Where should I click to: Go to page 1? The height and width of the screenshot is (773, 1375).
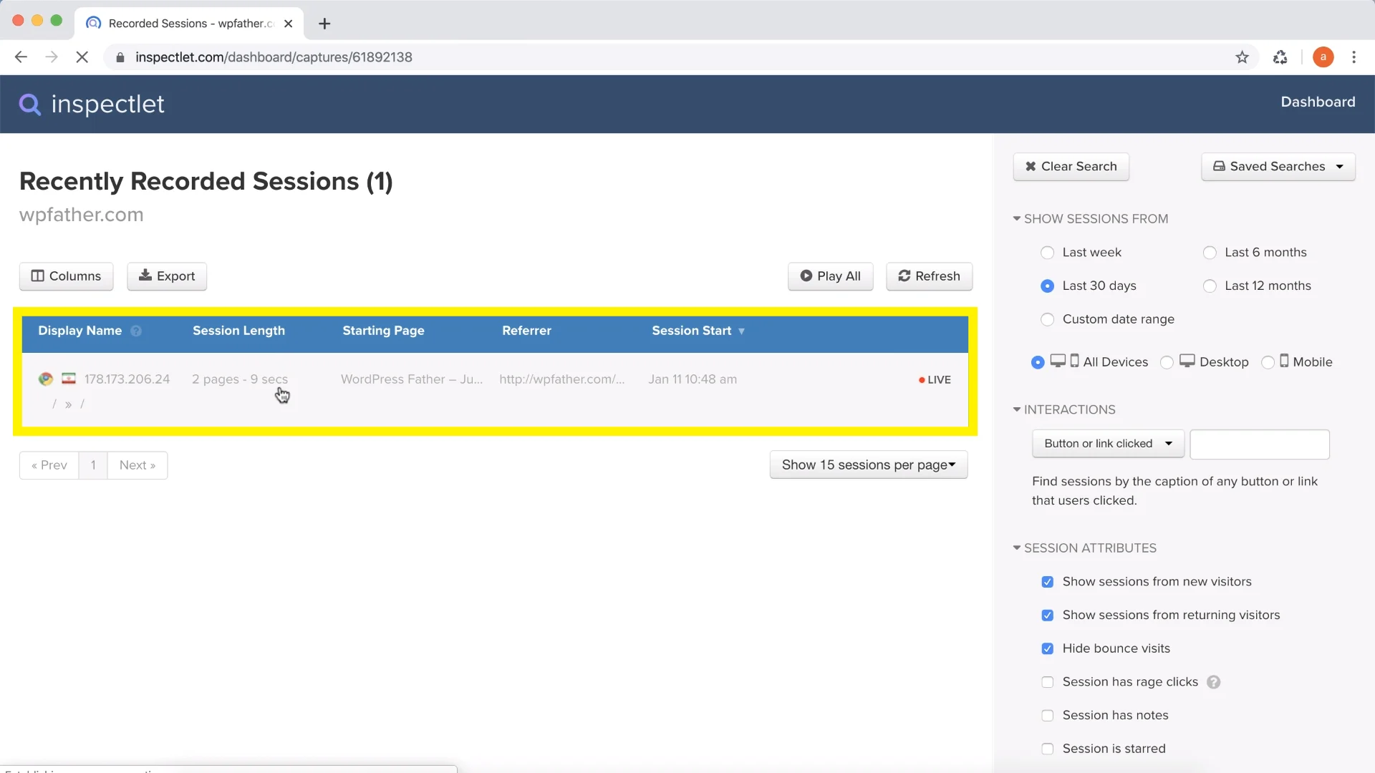pyautogui.click(x=93, y=465)
